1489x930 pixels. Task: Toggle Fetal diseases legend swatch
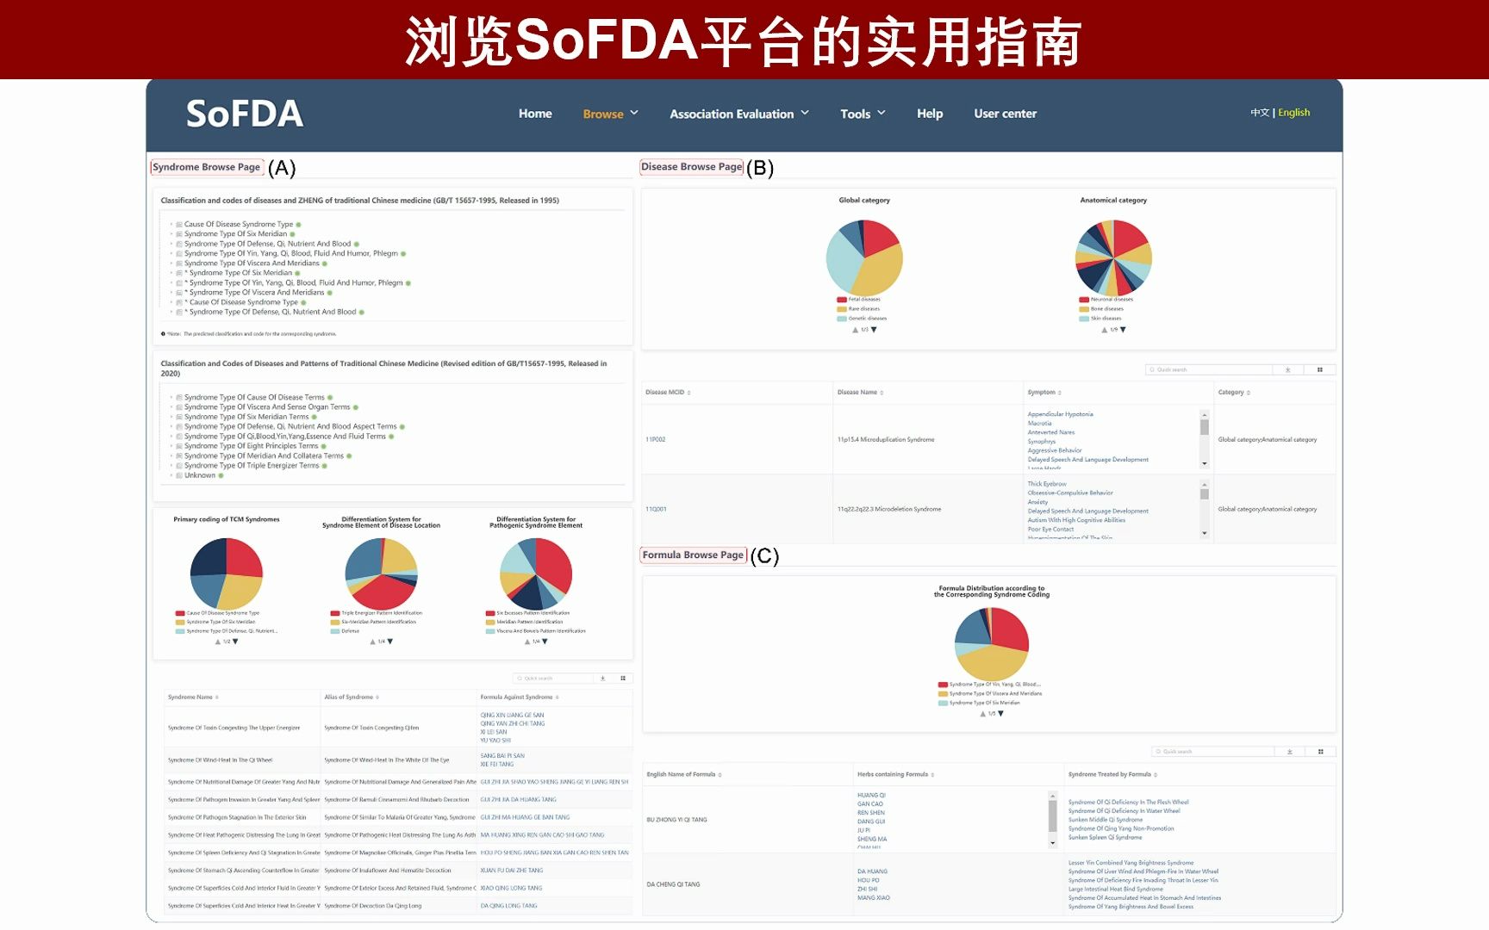842,300
